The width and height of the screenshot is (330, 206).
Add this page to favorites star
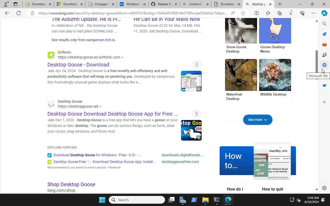pos(243,13)
